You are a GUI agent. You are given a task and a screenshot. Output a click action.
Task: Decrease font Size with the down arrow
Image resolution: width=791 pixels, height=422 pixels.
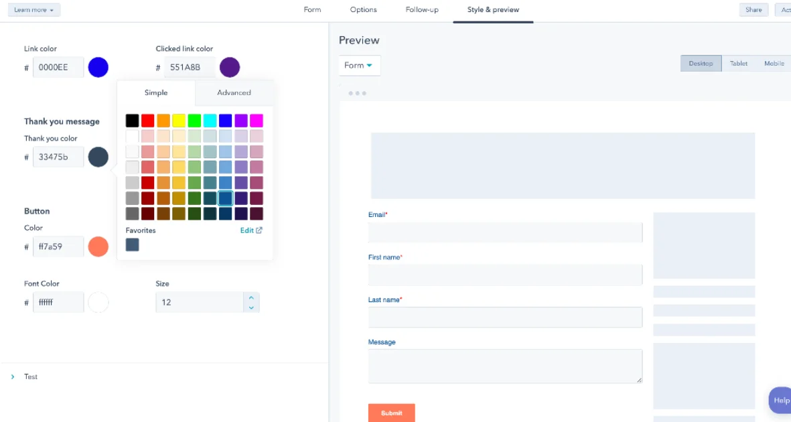point(251,306)
